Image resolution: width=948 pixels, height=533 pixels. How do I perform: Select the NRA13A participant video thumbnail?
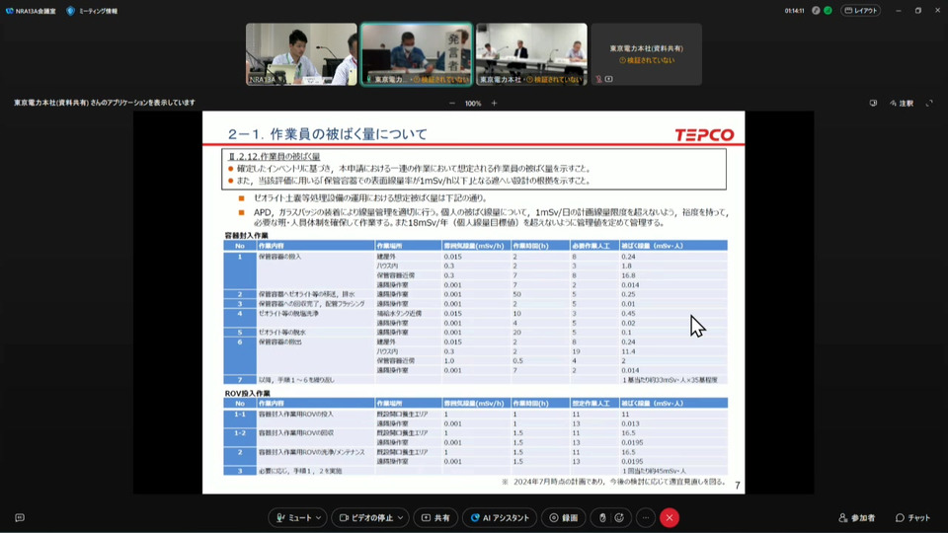coord(301,54)
